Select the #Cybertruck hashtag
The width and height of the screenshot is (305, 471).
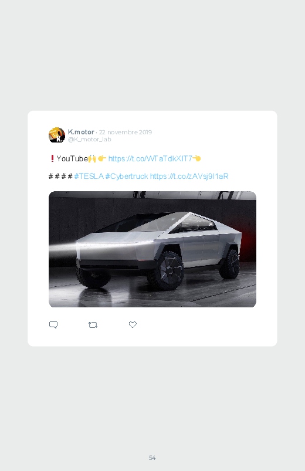click(127, 176)
